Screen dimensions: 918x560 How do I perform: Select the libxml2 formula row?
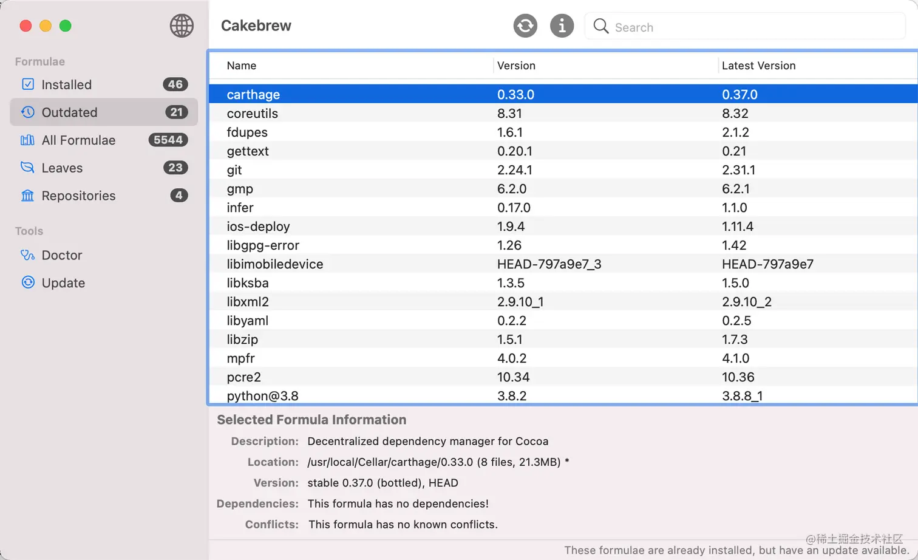click(563, 301)
